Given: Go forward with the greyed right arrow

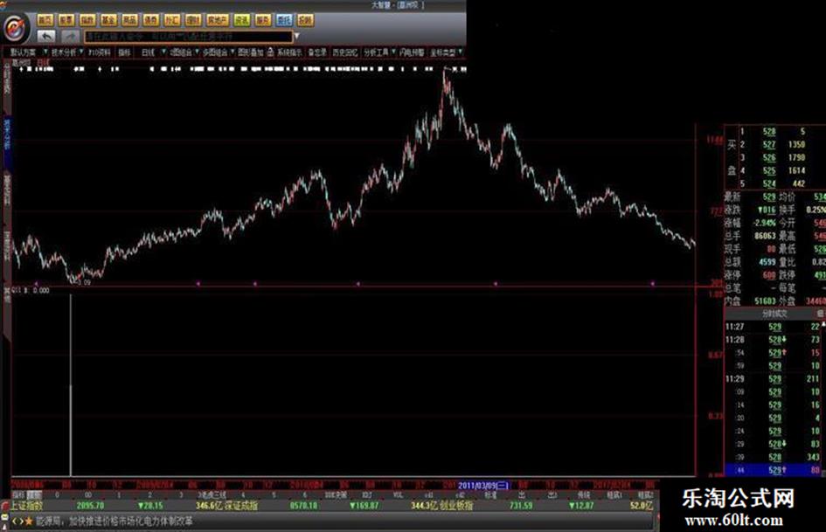Looking at the screenshot, I should pos(70,37).
